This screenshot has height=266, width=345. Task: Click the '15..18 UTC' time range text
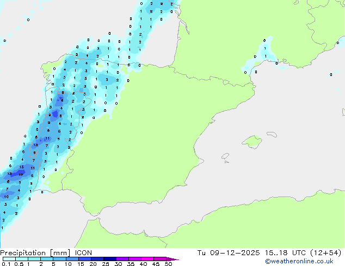(x=285, y=253)
